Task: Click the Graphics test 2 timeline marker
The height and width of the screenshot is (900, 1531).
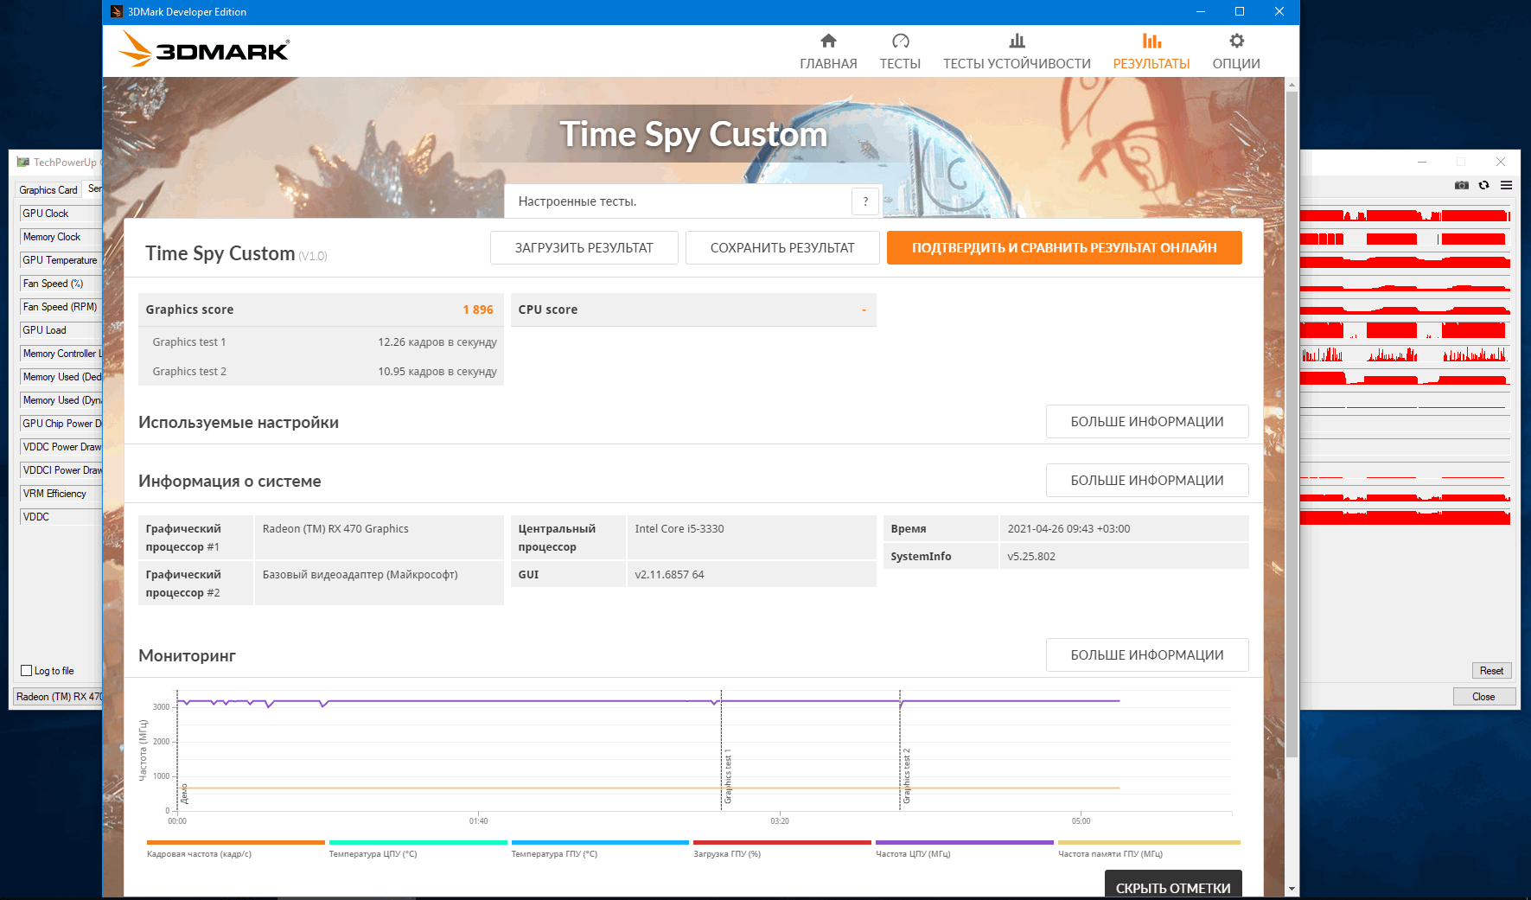Action: coord(906,776)
